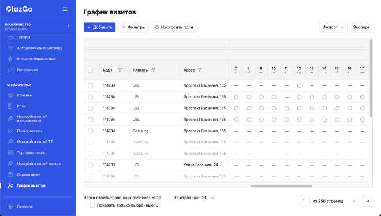This screenshot has height=216, width=381.
Task: Click the Справочники sidebar icon
Action: (10, 174)
